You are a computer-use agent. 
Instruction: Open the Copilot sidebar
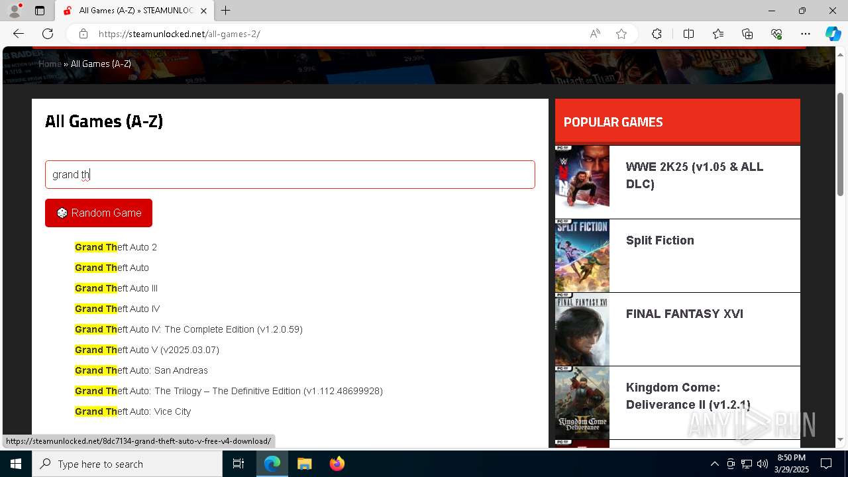pos(833,34)
